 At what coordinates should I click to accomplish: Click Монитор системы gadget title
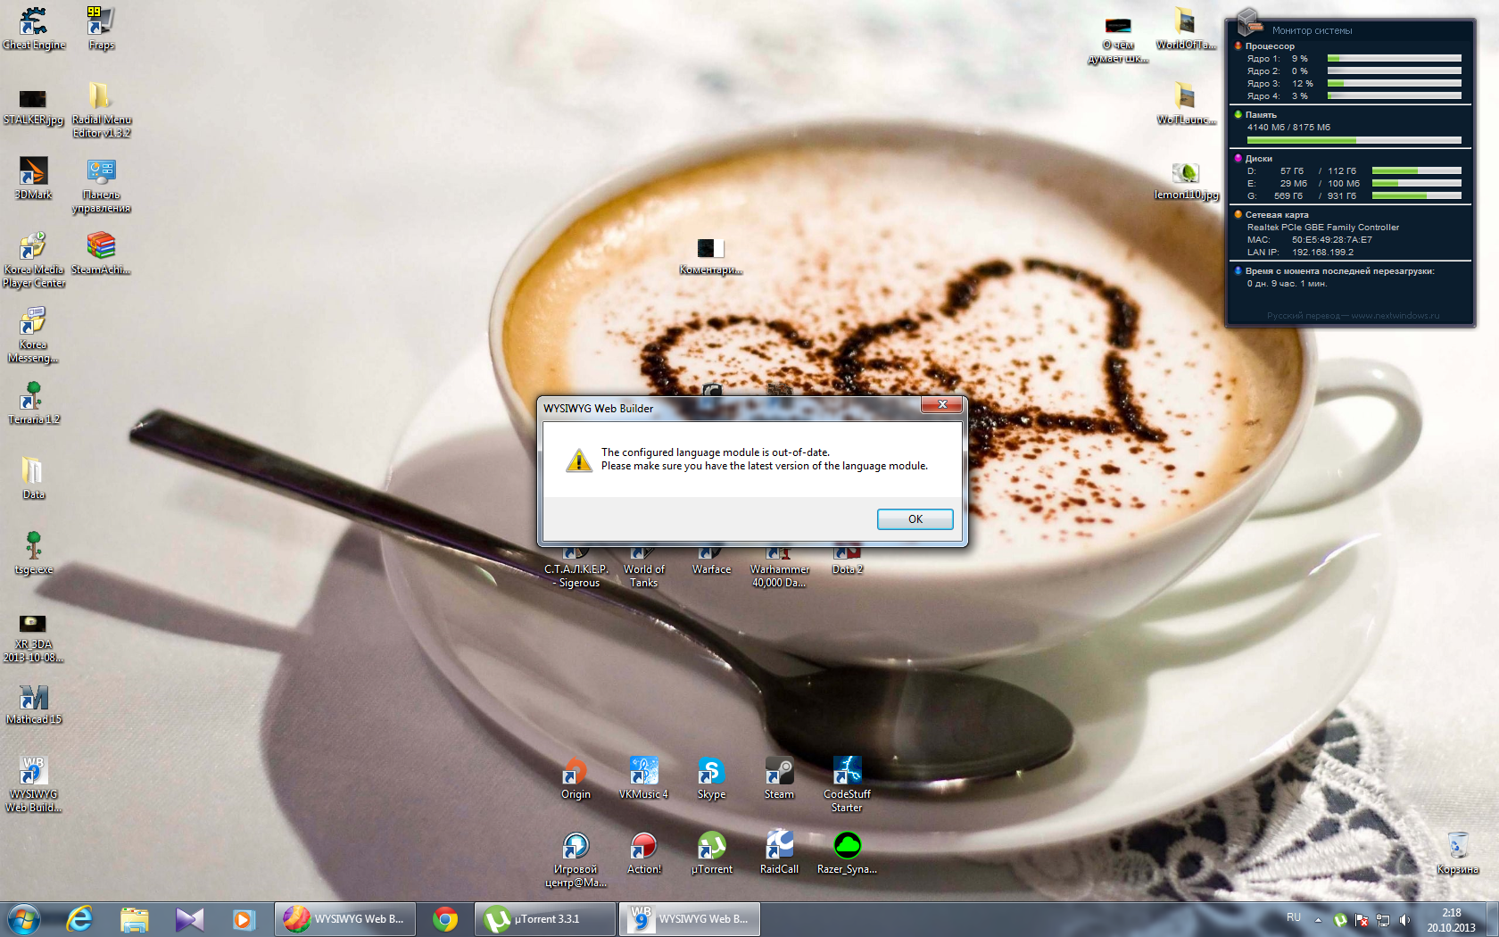pyautogui.click(x=1312, y=30)
